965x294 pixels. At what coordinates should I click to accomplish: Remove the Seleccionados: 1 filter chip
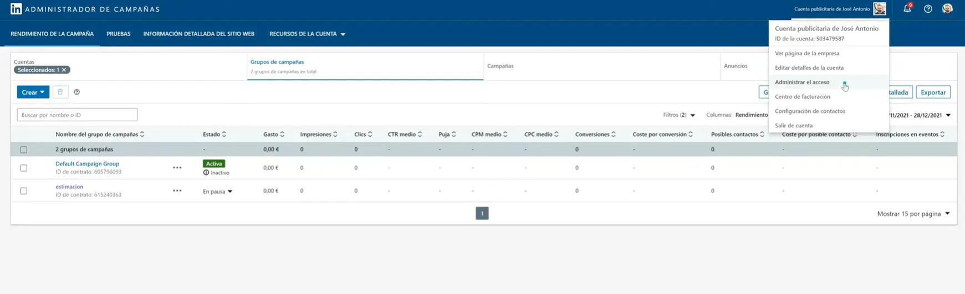coord(64,70)
